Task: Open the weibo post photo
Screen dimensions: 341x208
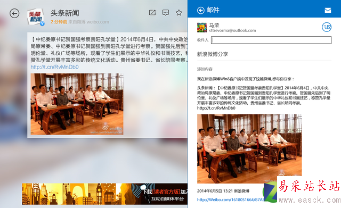Action: click(x=77, y=104)
